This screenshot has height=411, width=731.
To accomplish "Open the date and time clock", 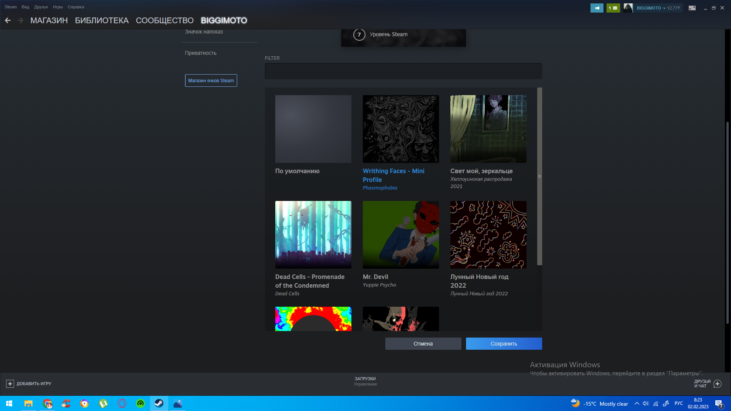I will pos(698,403).
